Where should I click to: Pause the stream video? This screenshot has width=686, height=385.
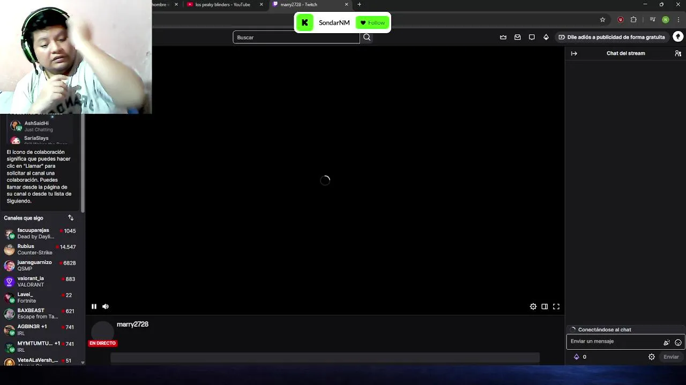coord(94,306)
